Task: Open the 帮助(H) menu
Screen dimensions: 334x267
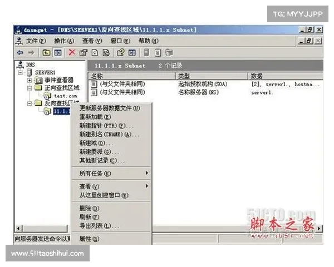Action: (149, 41)
